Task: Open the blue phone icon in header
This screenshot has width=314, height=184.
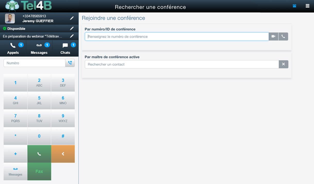Action: [x=294, y=6]
